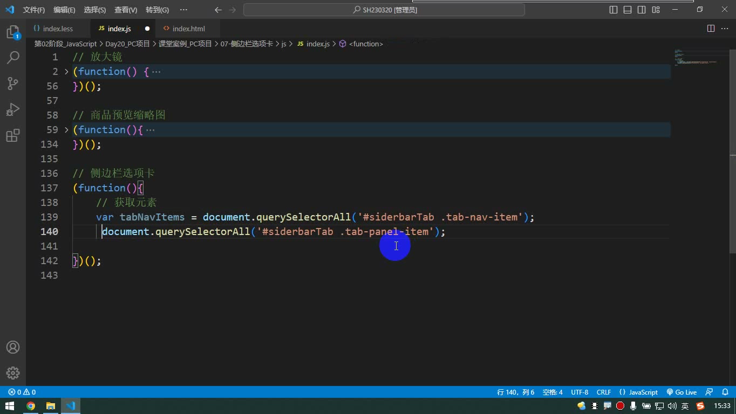Open editor More Actions ellipsis menu
The width and height of the screenshot is (736, 414).
click(x=724, y=29)
